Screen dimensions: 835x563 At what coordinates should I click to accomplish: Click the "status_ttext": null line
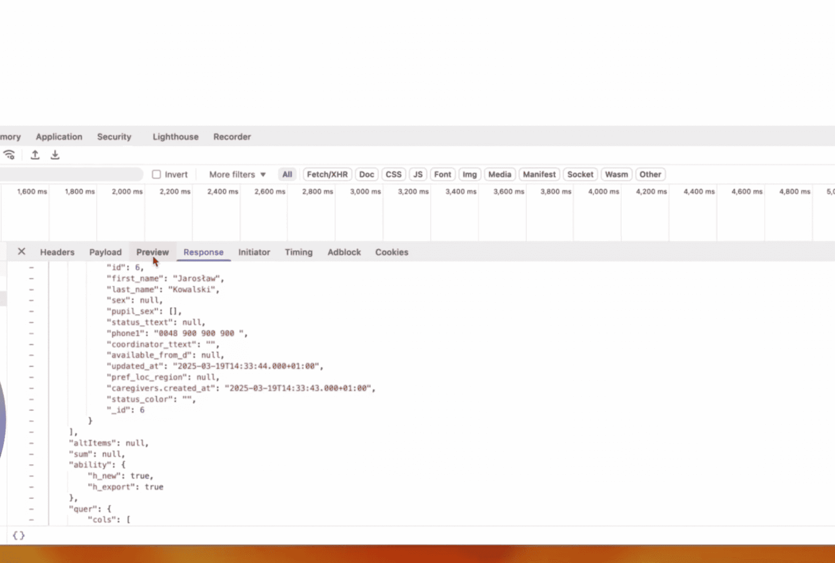156,322
